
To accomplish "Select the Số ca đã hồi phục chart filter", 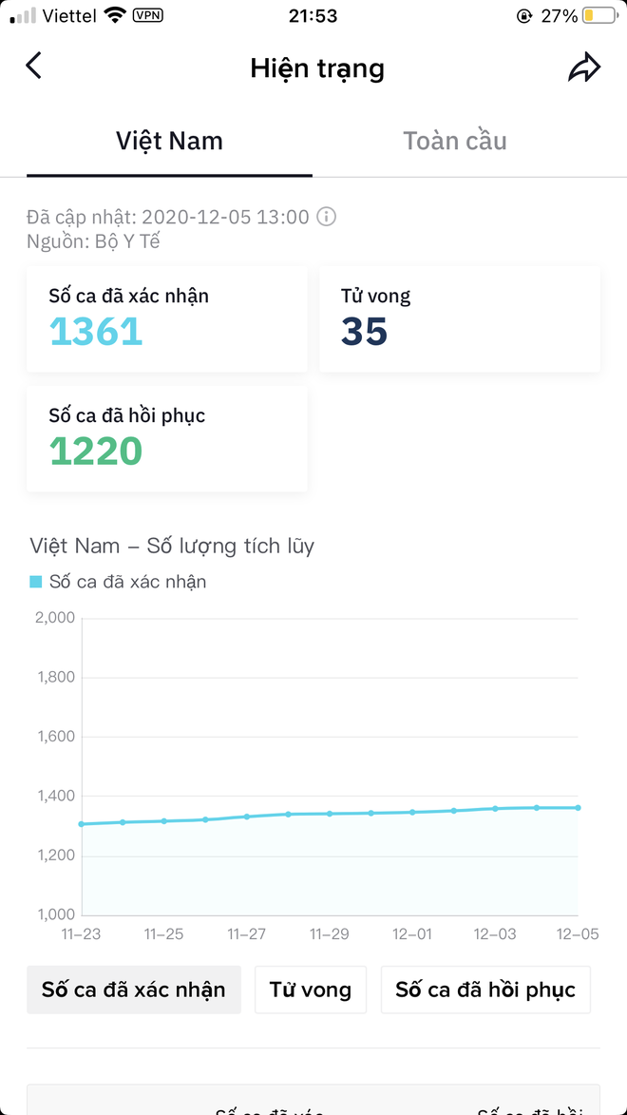I will tap(485, 990).
